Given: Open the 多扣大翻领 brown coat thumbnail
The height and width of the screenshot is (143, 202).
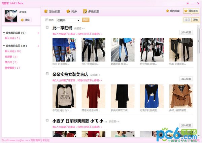Looking at the screenshot, I should pos(181,96).
